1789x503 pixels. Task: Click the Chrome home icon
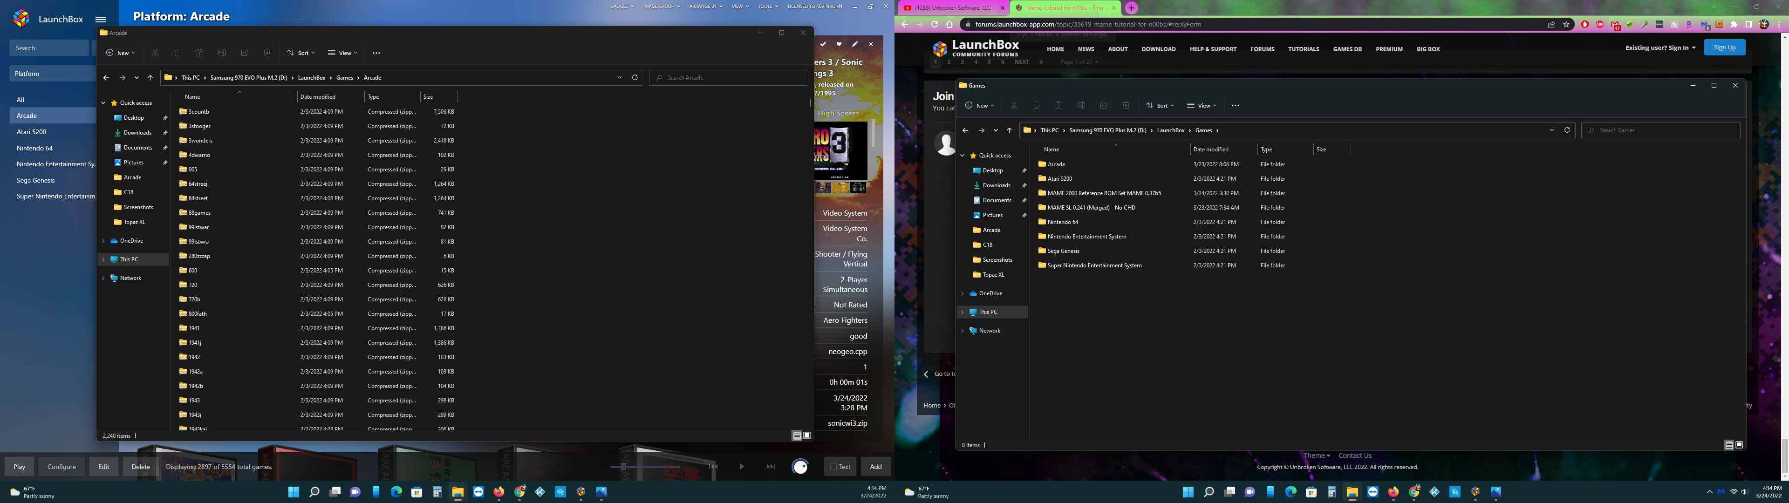coord(949,24)
